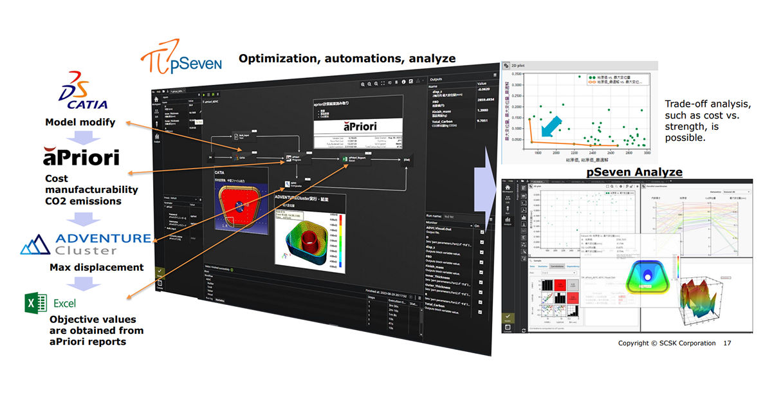The image size is (772, 404).
Task: Open the Console in pSeven sidebar
Action: tap(160, 284)
